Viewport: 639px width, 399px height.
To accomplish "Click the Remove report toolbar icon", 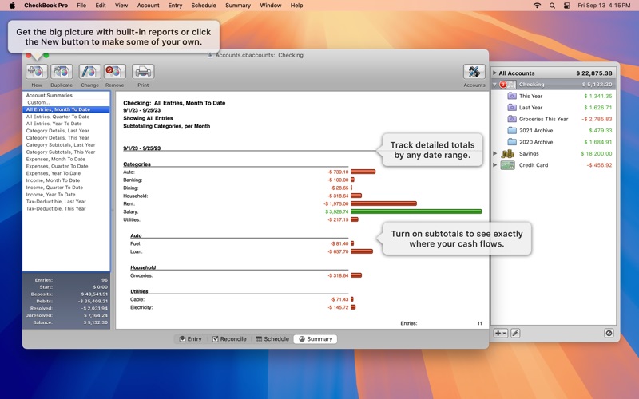I will [114, 72].
